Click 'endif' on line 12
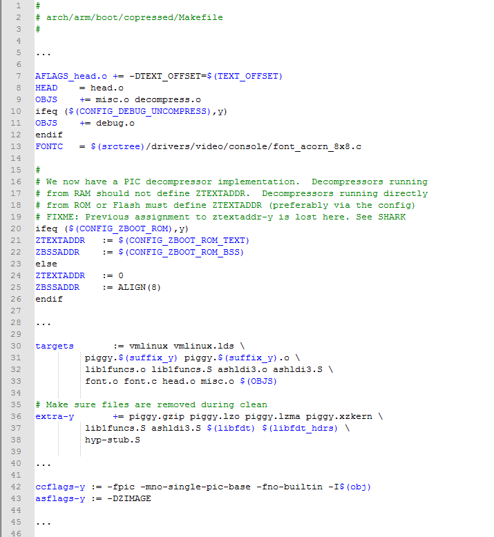This screenshot has width=494, height=537. point(49,135)
